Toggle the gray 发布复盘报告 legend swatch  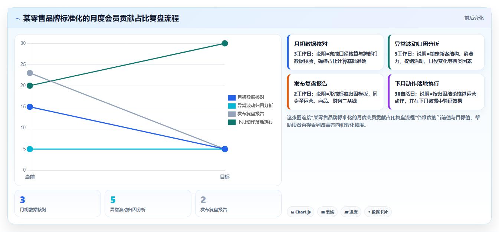click(232, 114)
